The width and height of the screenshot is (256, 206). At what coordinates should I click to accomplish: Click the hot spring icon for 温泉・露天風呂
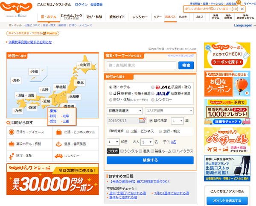[59, 144]
